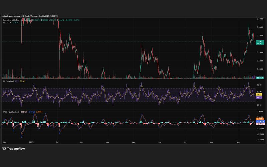Viewport: 267px width, 167px height.
Task: Click the May label on time axis
Action: (133, 142)
